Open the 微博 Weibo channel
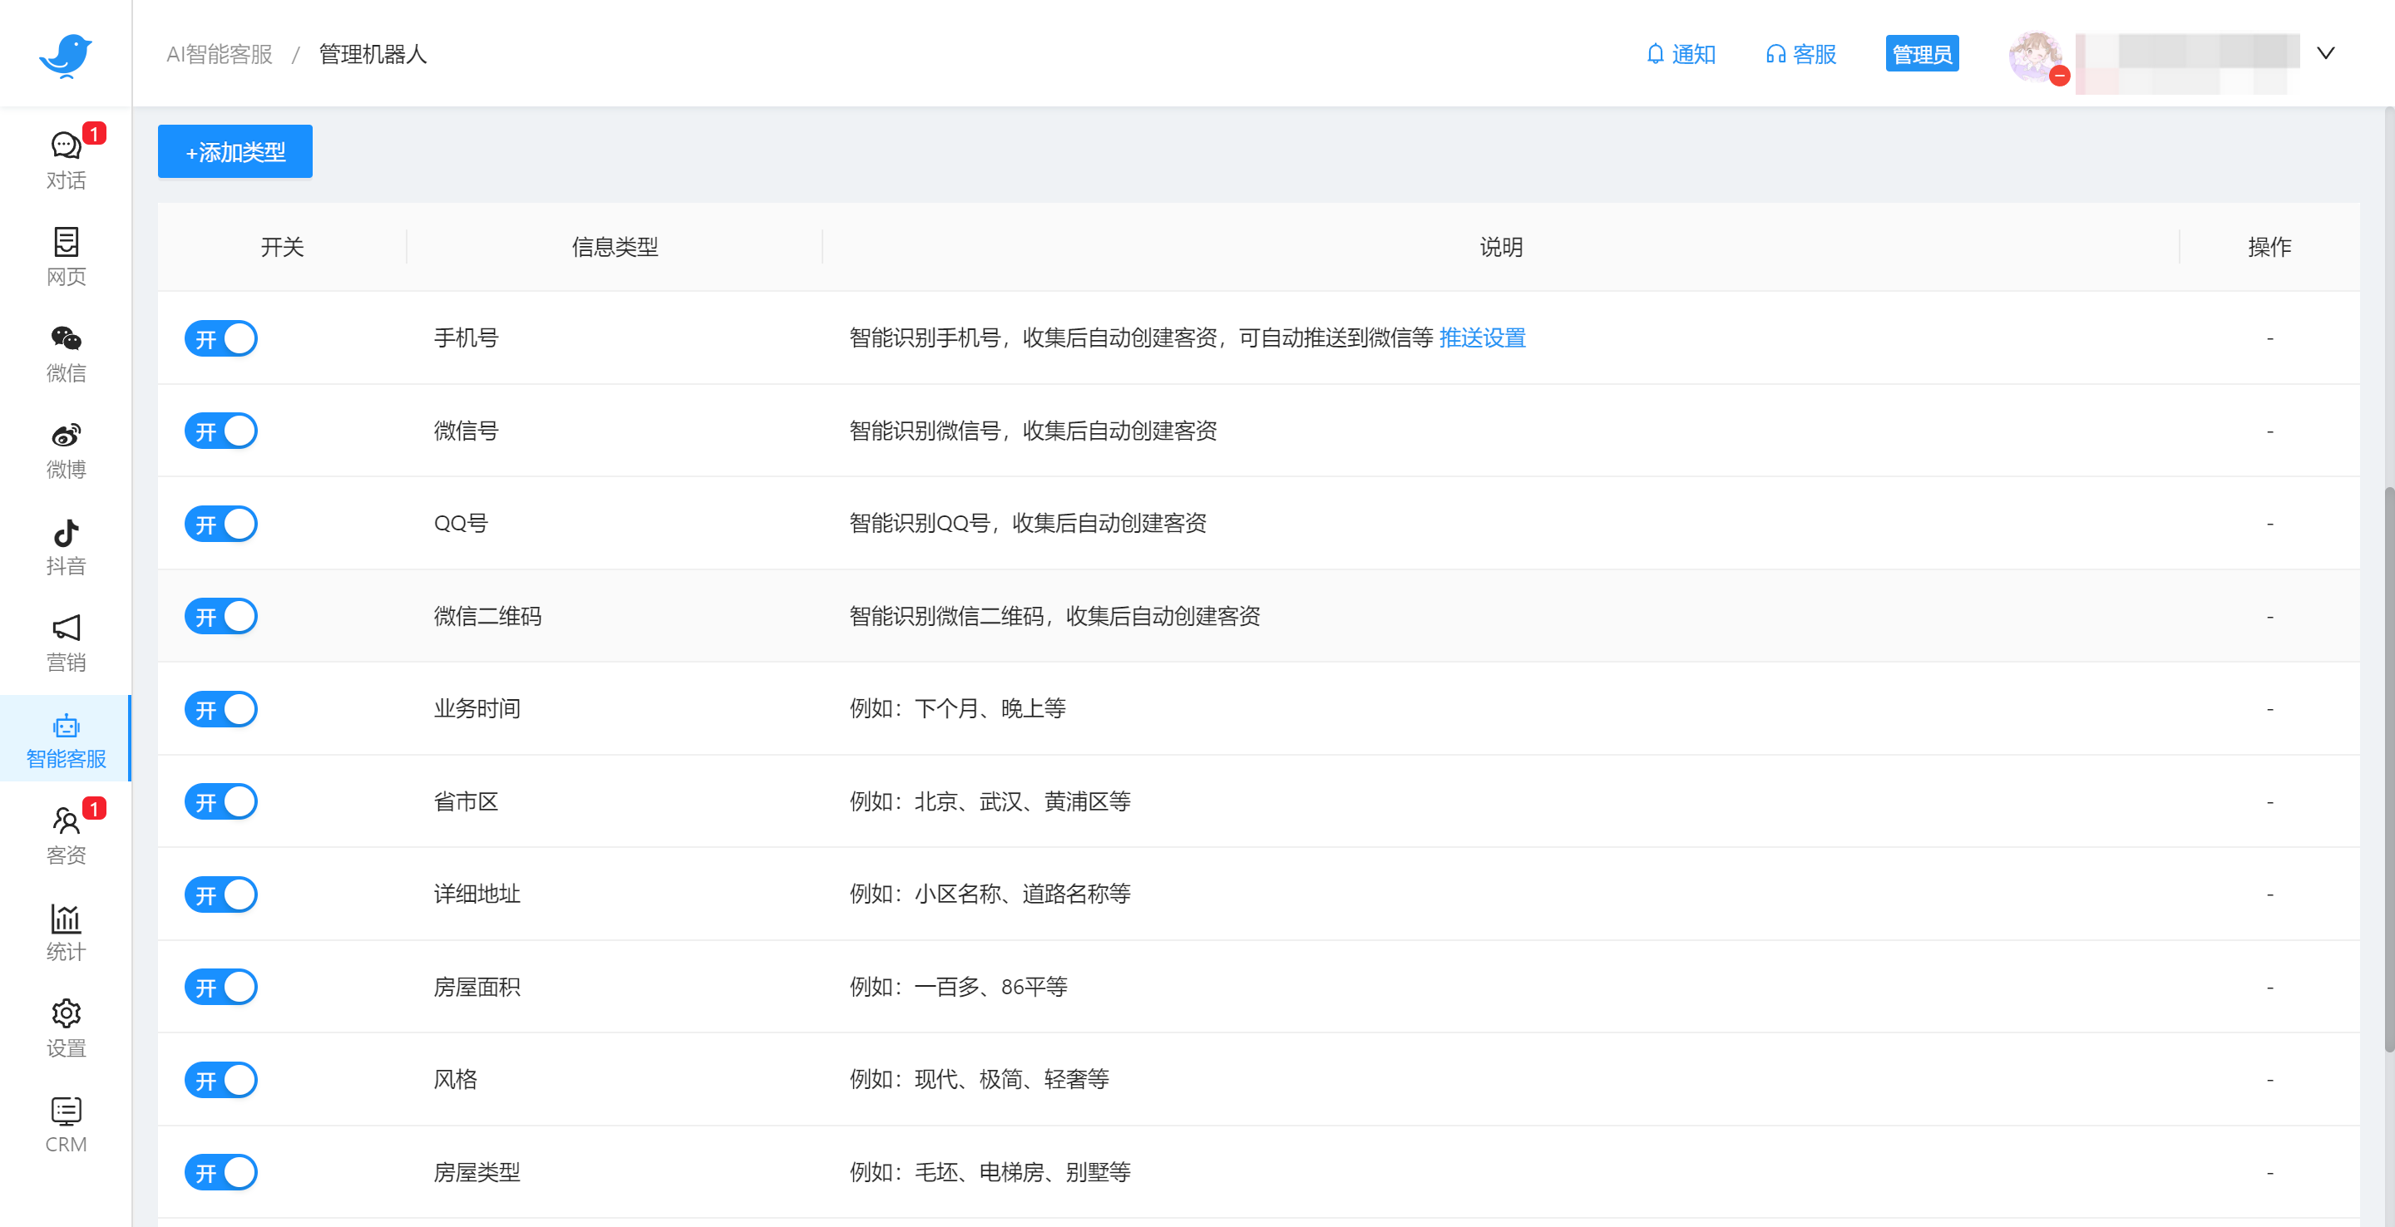Viewport: 2395px width, 1227px height. [x=65, y=446]
